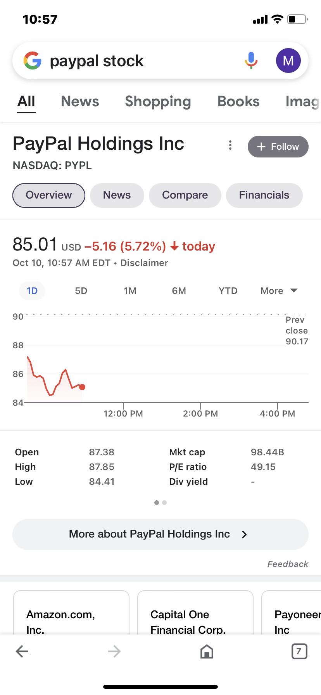
Task: Expand More about PayPal Holdings Inc
Action: (x=160, y=534)
